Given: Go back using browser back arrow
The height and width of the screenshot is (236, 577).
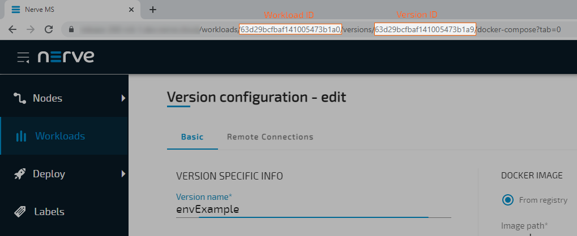Looking at the screenshot, I should point(12,29).
